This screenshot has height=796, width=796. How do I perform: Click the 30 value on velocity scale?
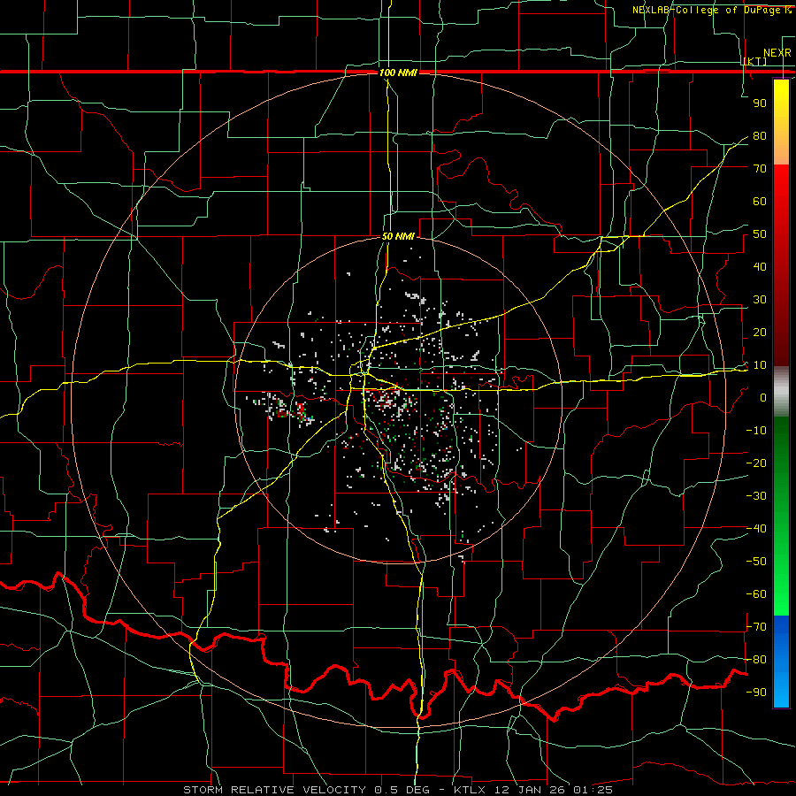click(x=760, y=300)
